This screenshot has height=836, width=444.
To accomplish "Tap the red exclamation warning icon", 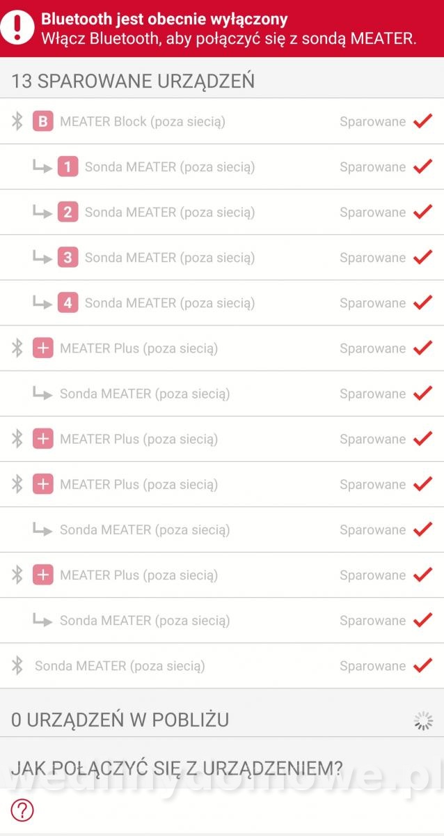I will click(x=17, y=28).
